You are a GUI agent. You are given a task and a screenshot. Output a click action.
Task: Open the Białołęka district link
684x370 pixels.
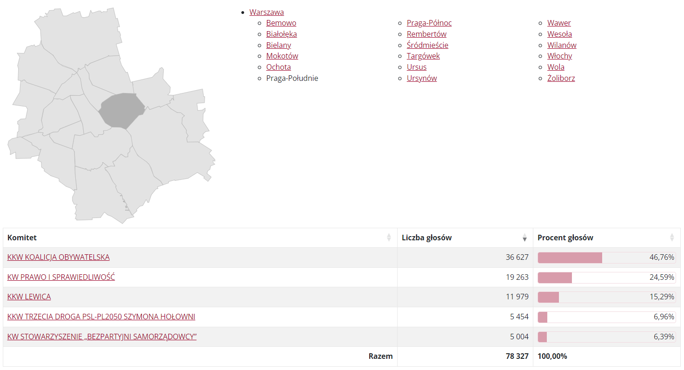(281, 34)
